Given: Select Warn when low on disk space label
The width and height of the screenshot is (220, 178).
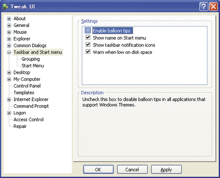Looking at the screenshot, I should click(x=123, y=52).
